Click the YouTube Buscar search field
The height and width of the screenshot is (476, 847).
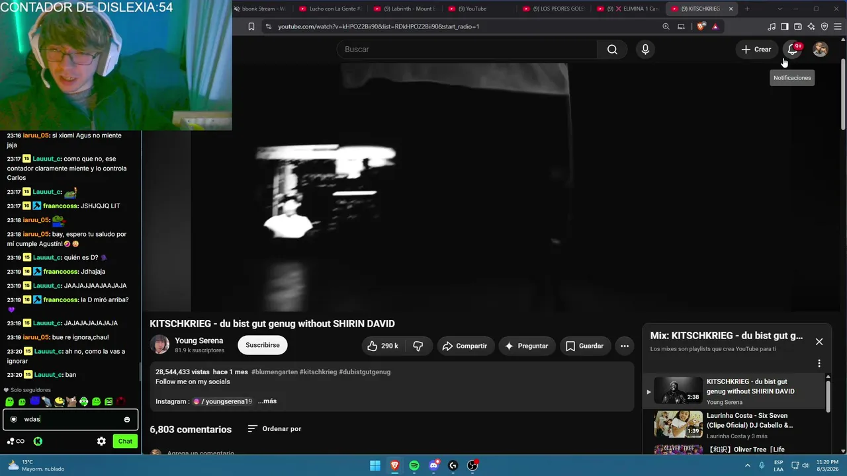click(467, 50)
